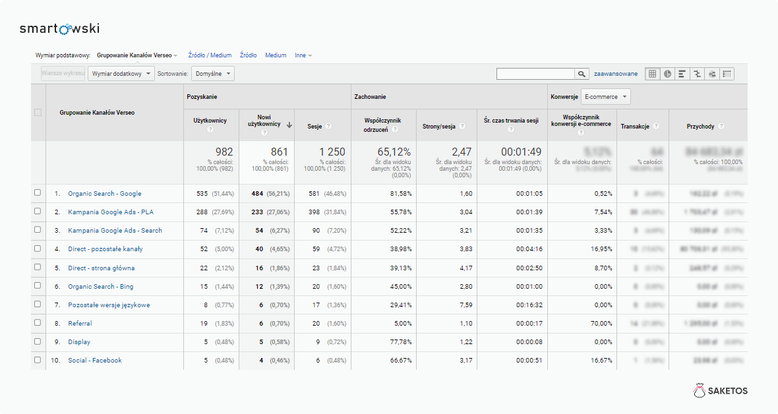Image resolution: width=778 pixels, height=414 pixels.
Task: Click the zaawansowane filter link
Action: [616, 74]
